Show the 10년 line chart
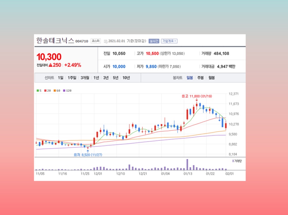The image size is (288, 215). [126, 78]
